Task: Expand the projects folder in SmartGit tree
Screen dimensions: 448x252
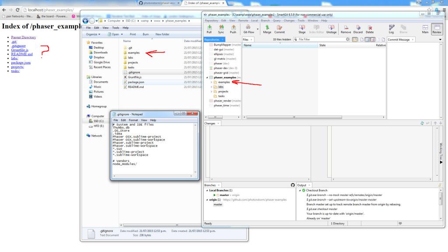Action: pos(211,92)
